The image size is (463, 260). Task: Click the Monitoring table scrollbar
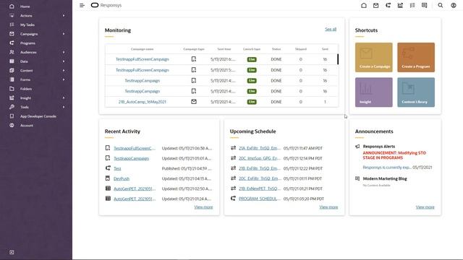click(x=338, y=59)
